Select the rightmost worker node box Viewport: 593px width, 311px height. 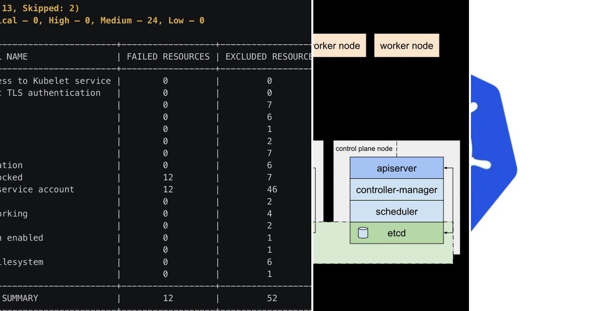406,45
